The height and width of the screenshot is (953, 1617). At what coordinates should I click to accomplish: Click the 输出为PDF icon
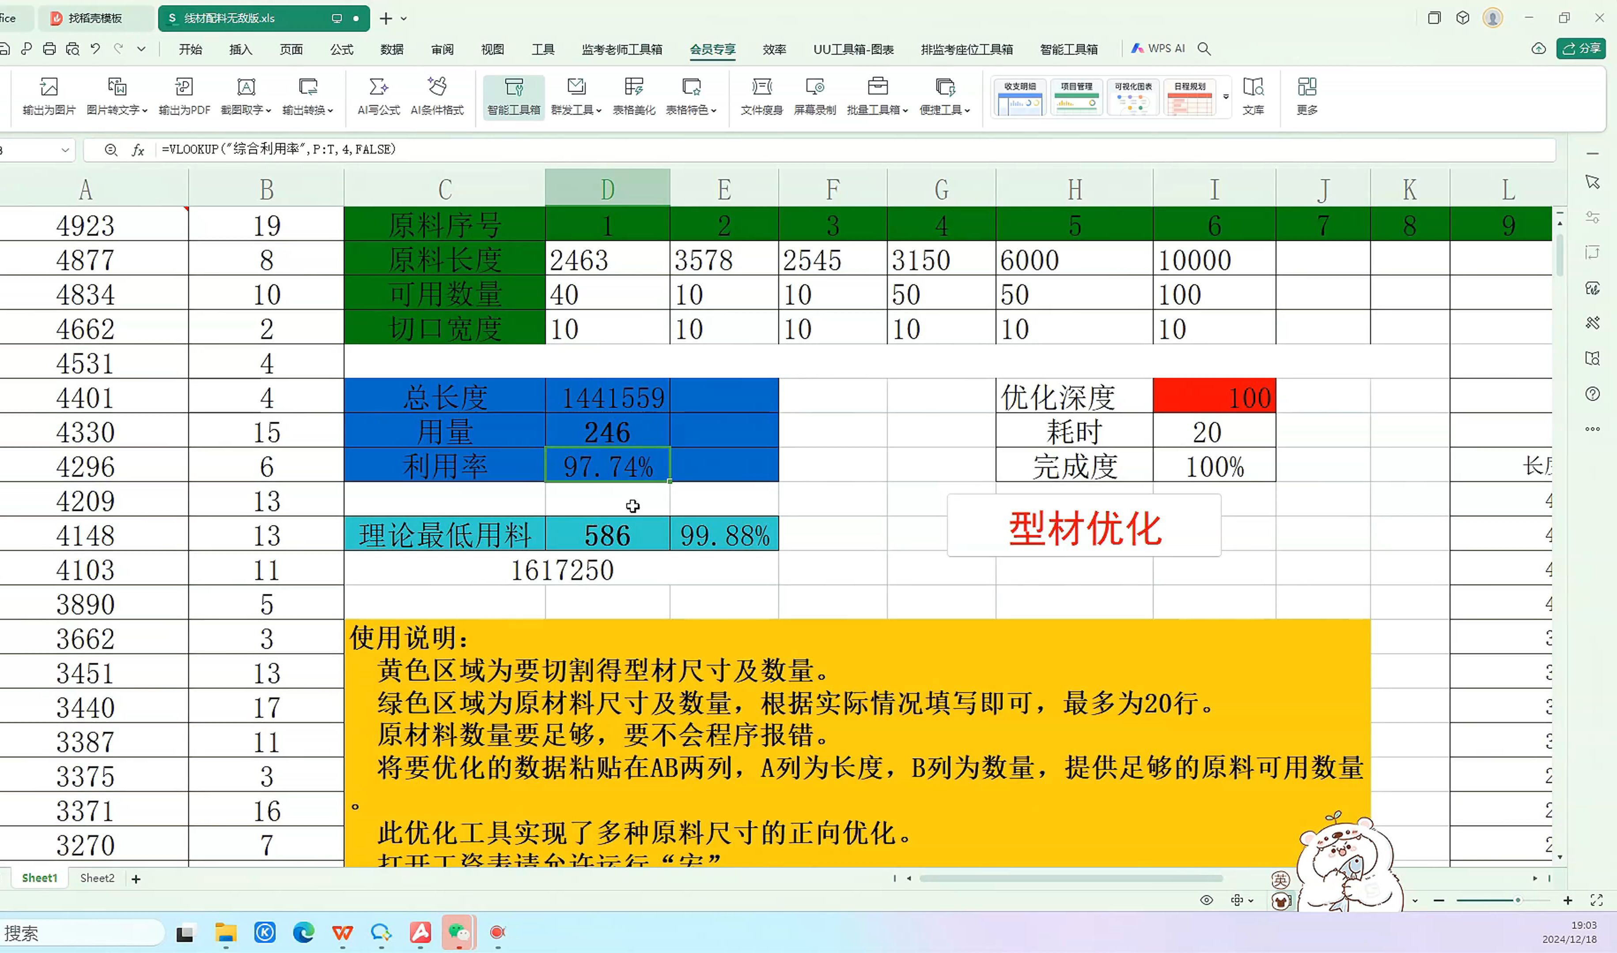coord(184,96)
